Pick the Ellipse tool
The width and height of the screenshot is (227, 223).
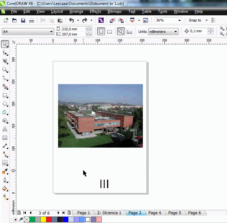(x=5, y=104)
